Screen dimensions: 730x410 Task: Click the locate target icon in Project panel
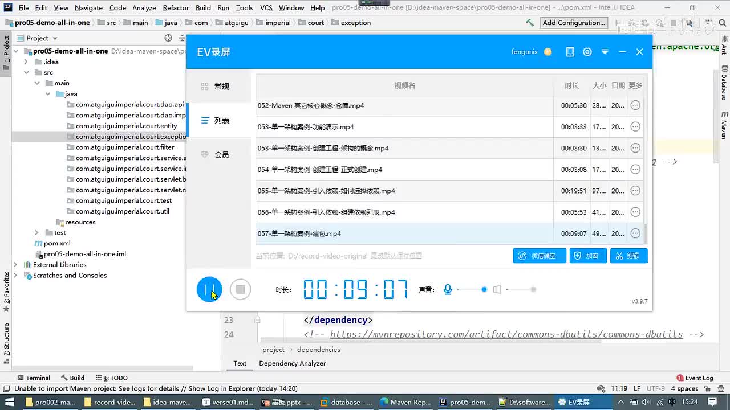[x=168, y=38]
